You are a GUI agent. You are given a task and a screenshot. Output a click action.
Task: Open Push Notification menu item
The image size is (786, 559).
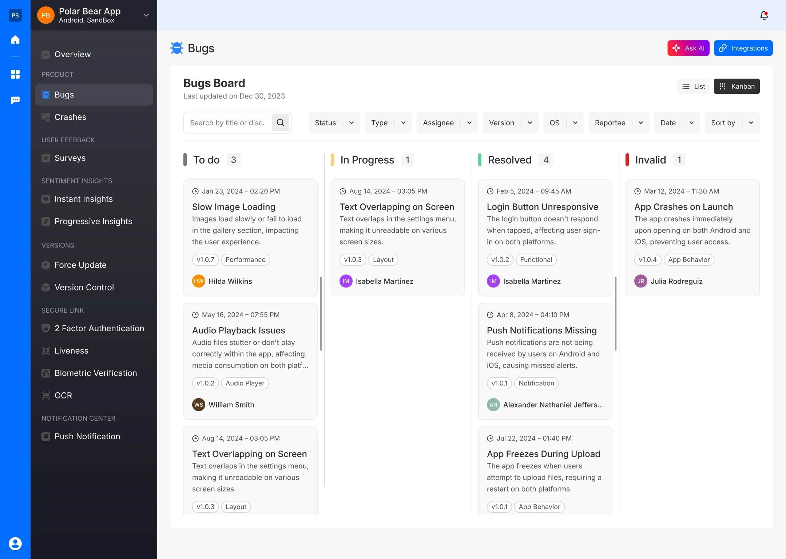pyautogui.click(x=87, y=436)
